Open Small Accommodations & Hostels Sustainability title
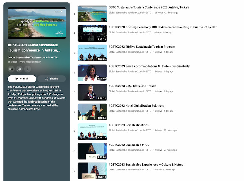The height and width of the screenshot is (181, 244). pyautogui.click(x=149, y=66)
